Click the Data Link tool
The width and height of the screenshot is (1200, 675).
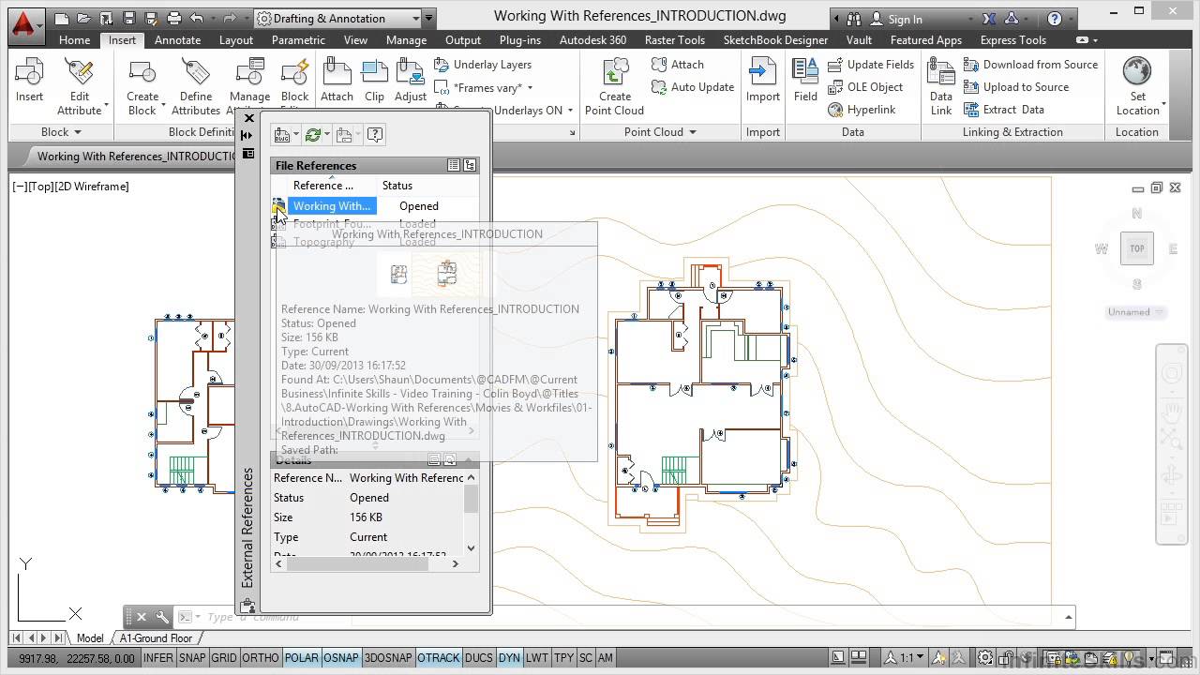pos(941,86)
